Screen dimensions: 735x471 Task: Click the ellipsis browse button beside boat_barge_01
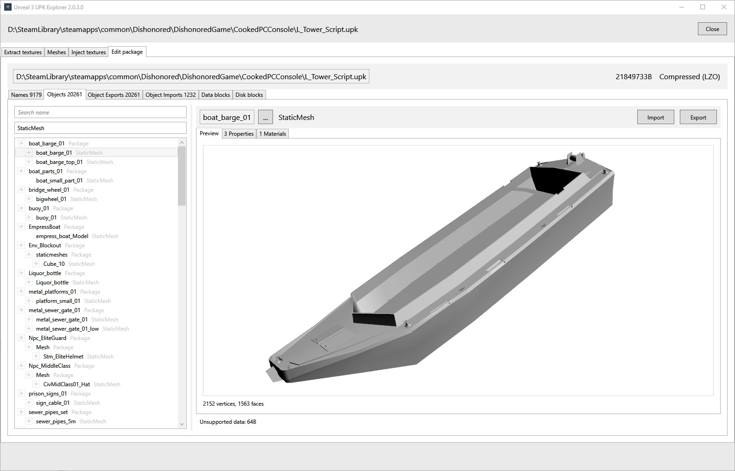(265, 118)
